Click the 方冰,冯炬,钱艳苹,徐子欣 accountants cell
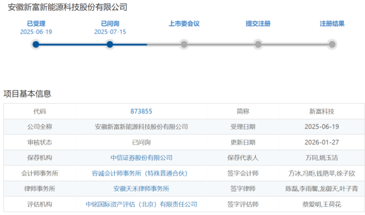Image resolution: width=365 pixels, height=215 pixels. pos(322,173)
